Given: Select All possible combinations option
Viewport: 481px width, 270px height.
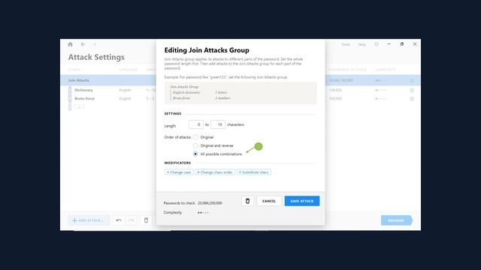Looking at the screenshot, I should coord(195,154).
